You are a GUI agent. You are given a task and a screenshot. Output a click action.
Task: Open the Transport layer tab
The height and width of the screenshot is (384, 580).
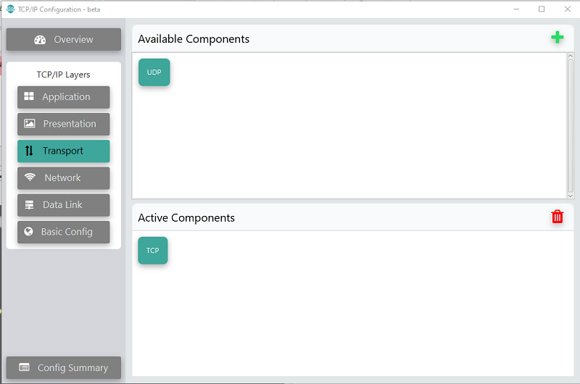coord(64,151)
